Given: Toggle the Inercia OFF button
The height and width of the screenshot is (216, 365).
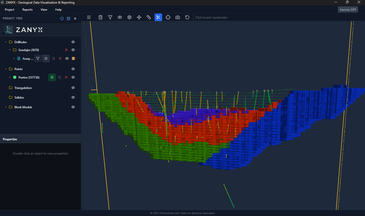Looking at the screenshot, I should click(348, 9).
